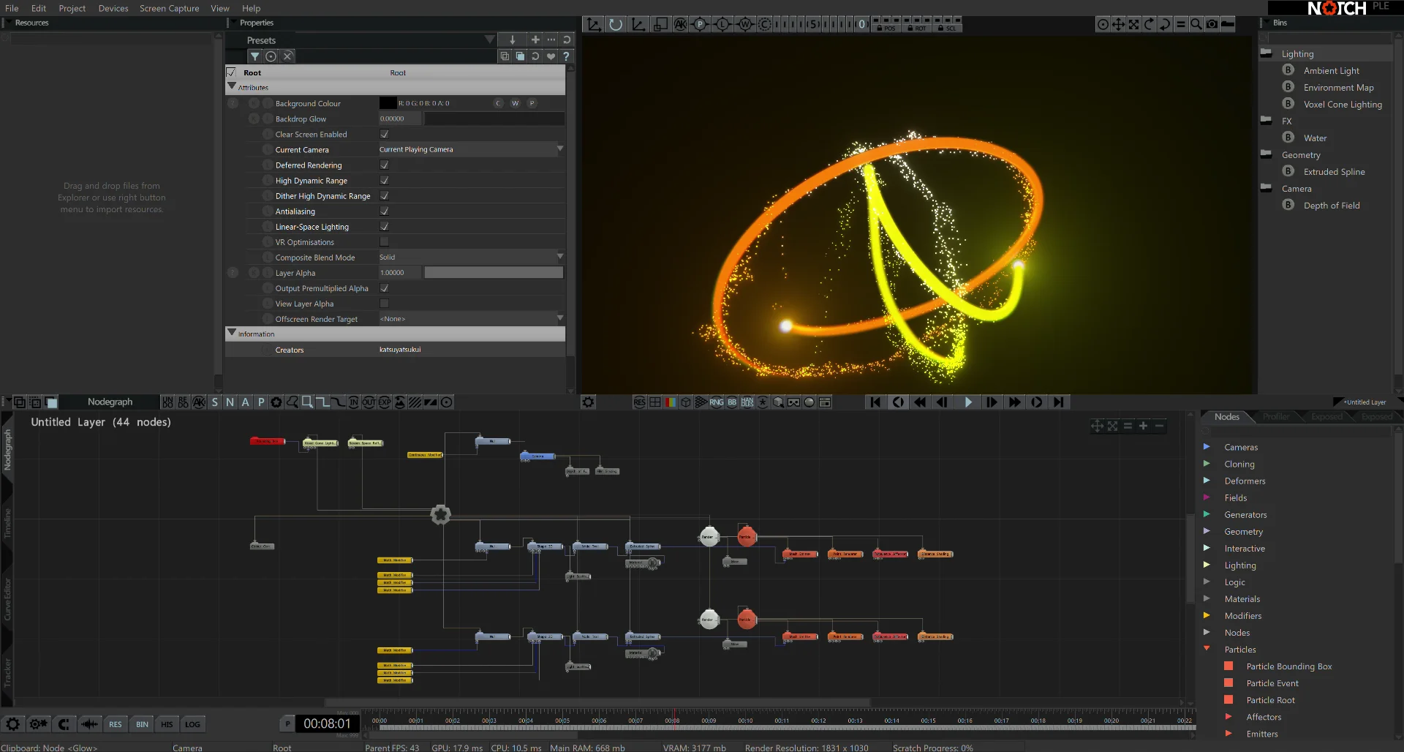Open the File menu
The width and height of the screenshot is (1404, 752).
tap(12, 8)
